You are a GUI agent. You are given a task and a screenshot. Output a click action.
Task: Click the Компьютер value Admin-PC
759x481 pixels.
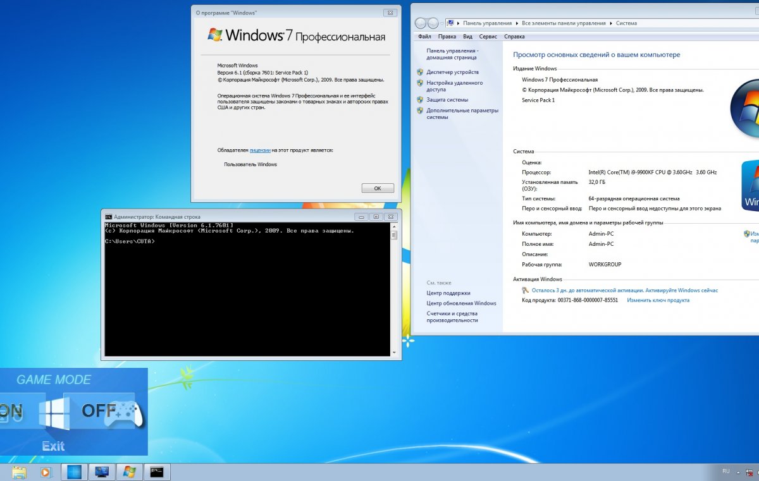tap(601, 234)
